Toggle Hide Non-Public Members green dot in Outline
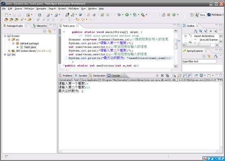 (211, 31)
